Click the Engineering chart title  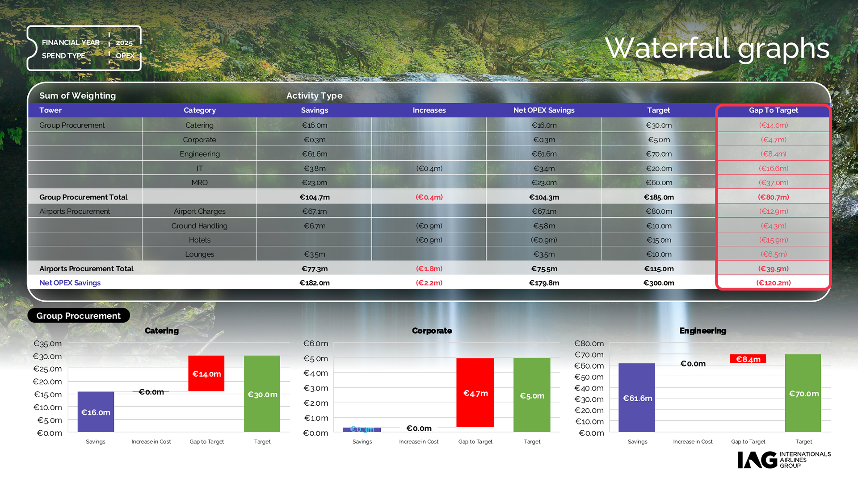click(702, 331)
